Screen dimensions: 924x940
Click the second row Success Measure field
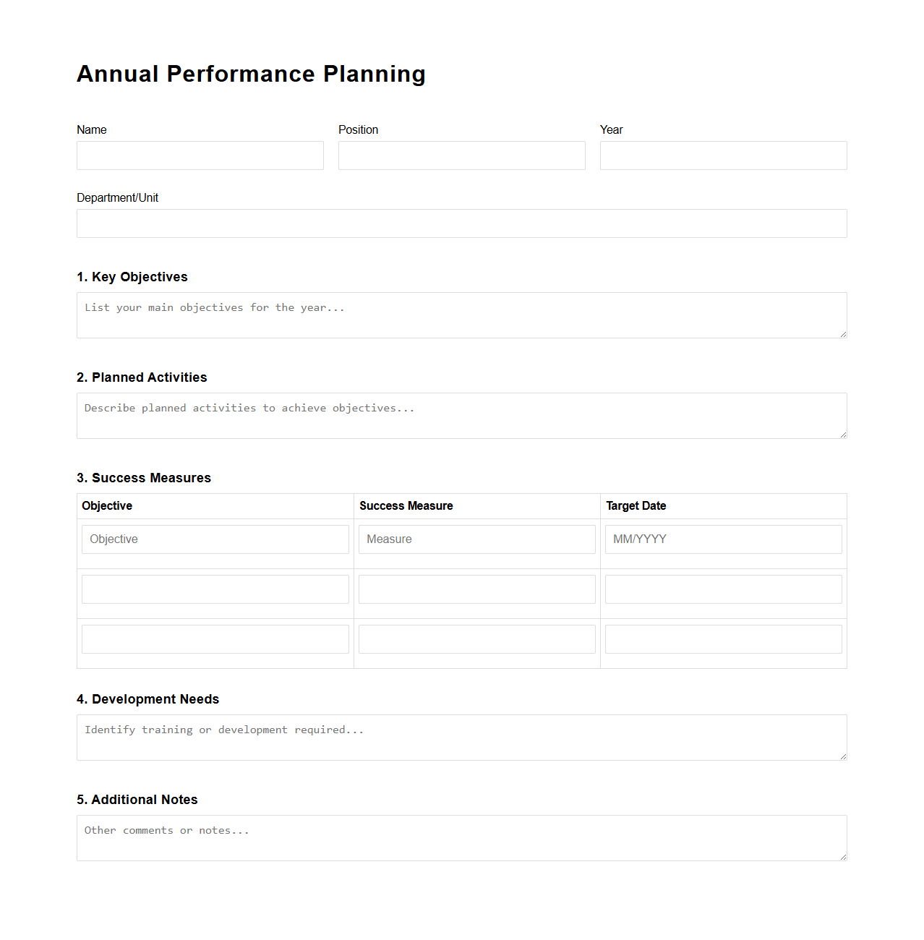tap(476, 589)
